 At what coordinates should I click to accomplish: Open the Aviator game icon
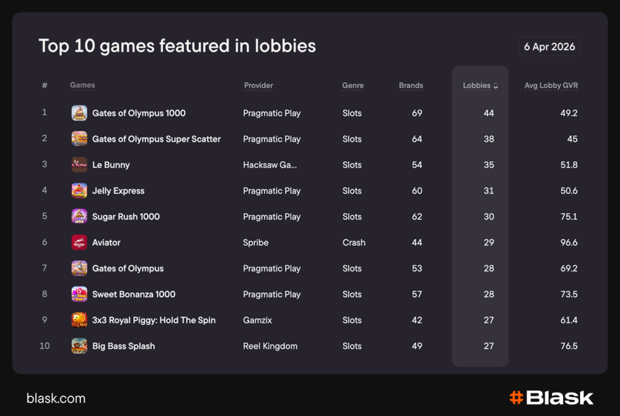pyautogui.click(x=79, y=243)
